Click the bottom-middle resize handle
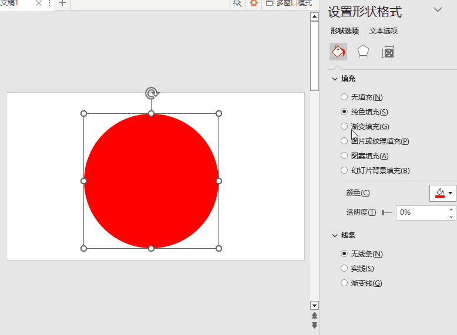 [152, 248]
